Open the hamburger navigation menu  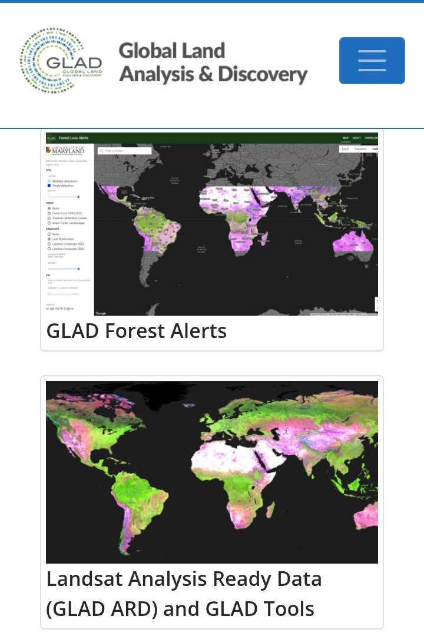coord(372,61)
